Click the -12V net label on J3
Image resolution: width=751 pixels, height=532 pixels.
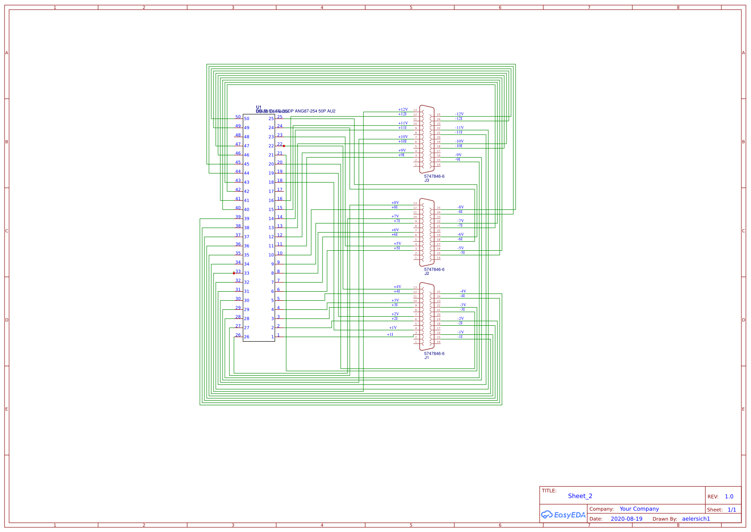point(459,114)
